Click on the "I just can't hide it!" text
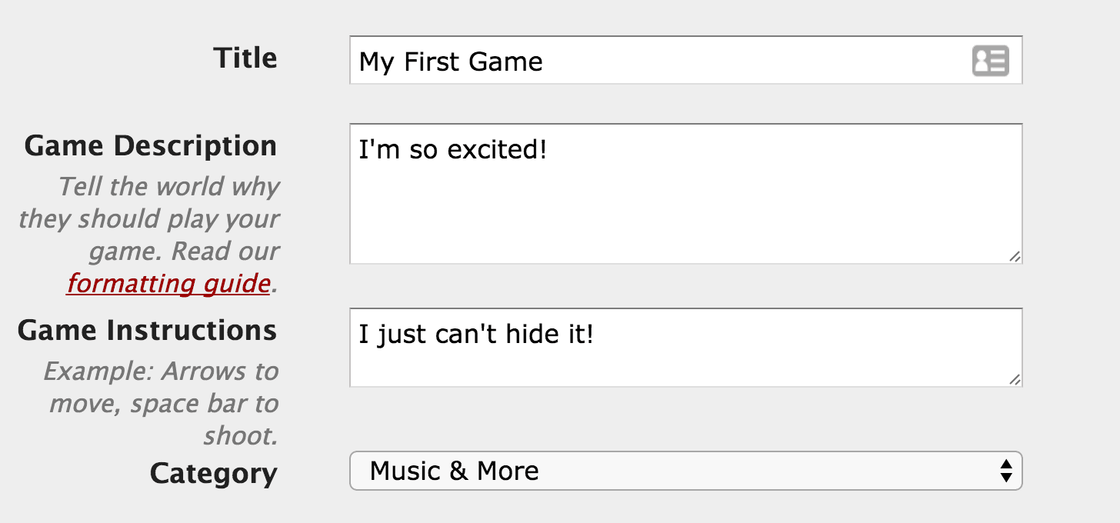 (475, 335)
